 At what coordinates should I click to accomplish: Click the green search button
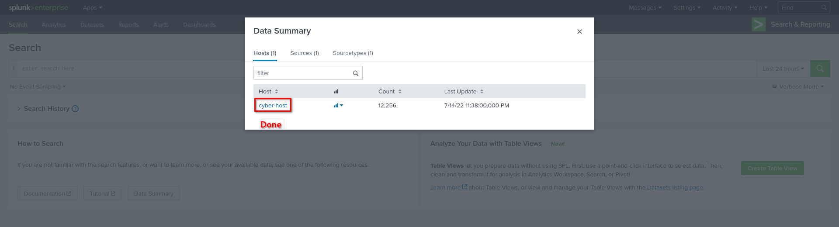click(x=820, y=69)
